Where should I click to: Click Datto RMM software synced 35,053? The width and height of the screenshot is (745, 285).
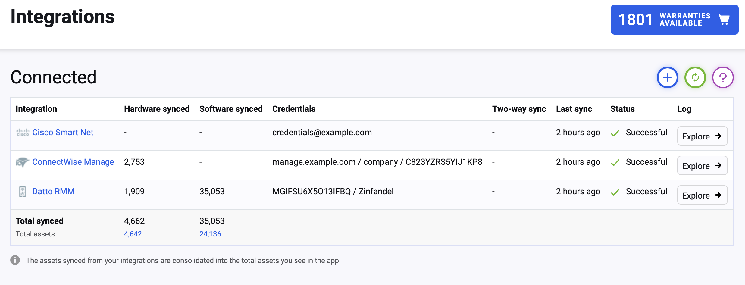click(x=212, y=191)
